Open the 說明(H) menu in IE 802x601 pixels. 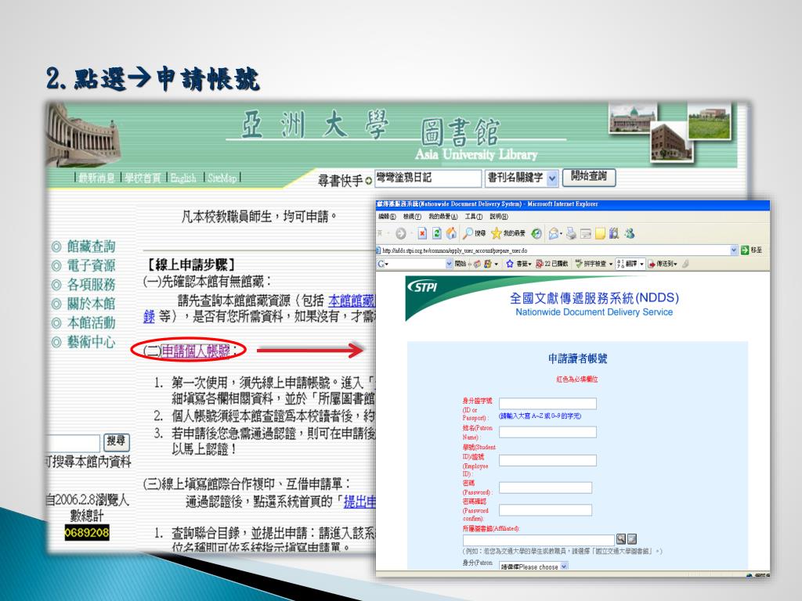(499, 217)
